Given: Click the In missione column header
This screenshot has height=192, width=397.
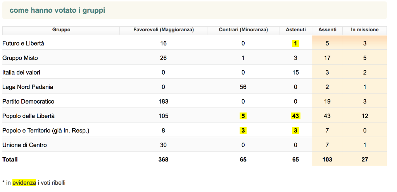Looking at the screenshot, I should point(364,30).
